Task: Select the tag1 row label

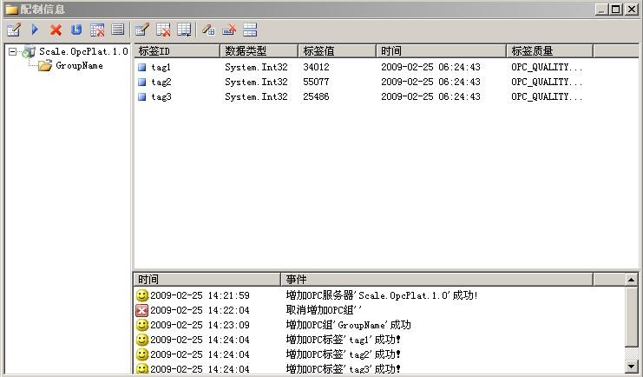Action: [161, 68]
